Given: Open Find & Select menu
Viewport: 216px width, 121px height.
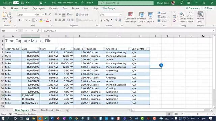Looking at the screenshot, I should coord(190,17).
